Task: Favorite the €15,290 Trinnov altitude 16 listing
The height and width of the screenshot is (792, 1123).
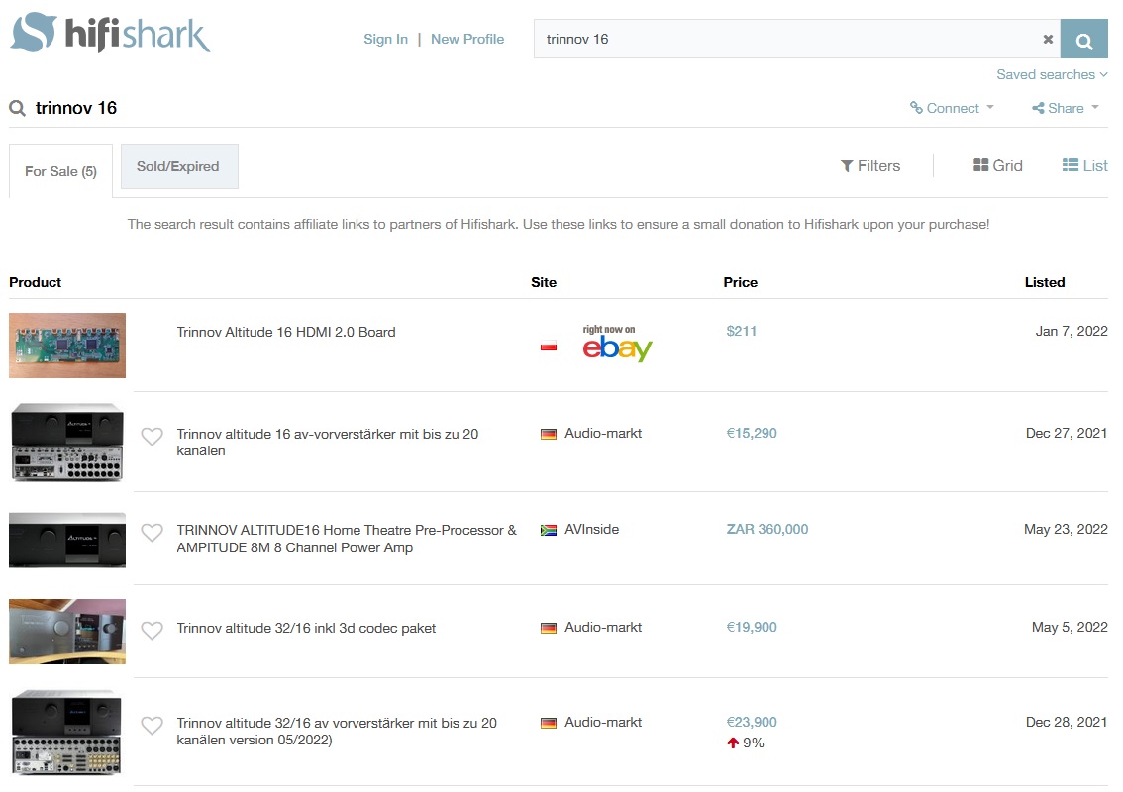Action: [152, 436]
